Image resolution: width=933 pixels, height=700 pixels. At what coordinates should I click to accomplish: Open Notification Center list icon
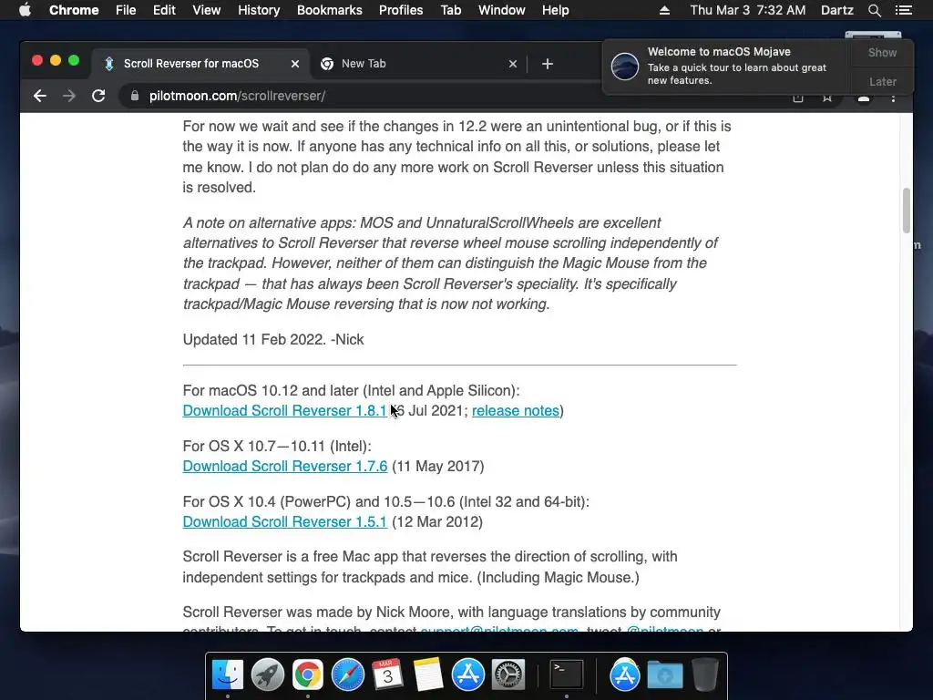coord(903,10)
